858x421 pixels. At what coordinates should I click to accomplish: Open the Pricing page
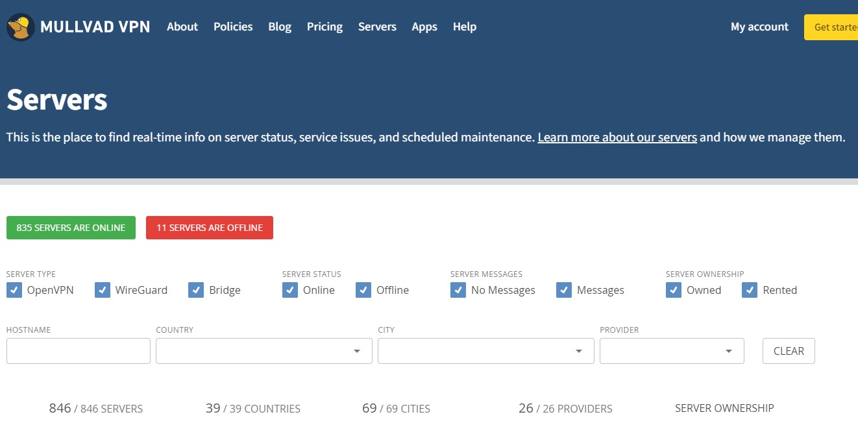click(325, 27)
